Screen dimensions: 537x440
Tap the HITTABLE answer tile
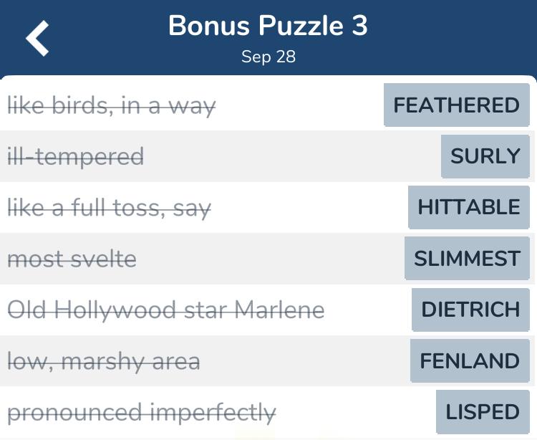click(469, 207)
